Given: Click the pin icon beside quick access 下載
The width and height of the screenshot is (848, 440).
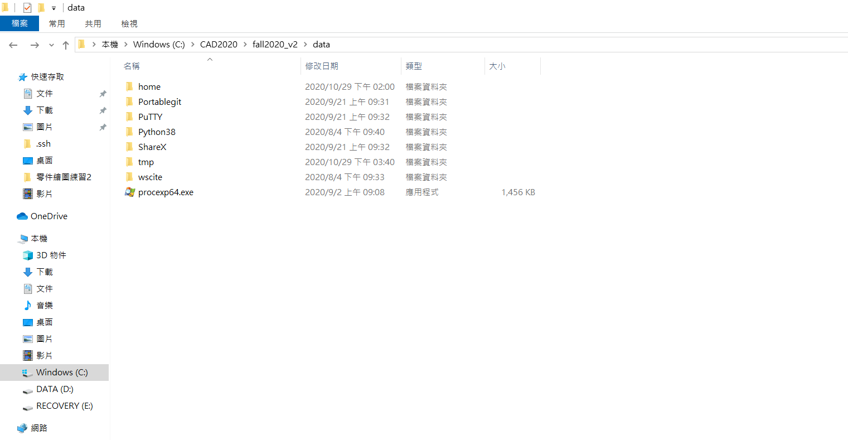Looking at the screenshot, I should (x=103, y=110).
